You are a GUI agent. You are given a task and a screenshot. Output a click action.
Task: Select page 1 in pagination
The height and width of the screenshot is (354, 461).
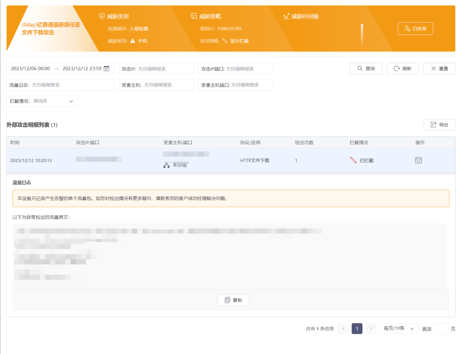pyautogui.click(x=357, y=328)
